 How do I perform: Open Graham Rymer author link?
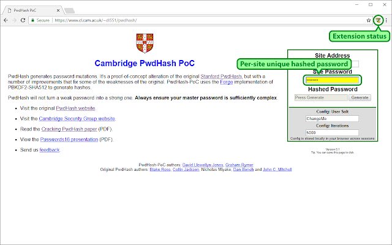(x=239, y=165)
